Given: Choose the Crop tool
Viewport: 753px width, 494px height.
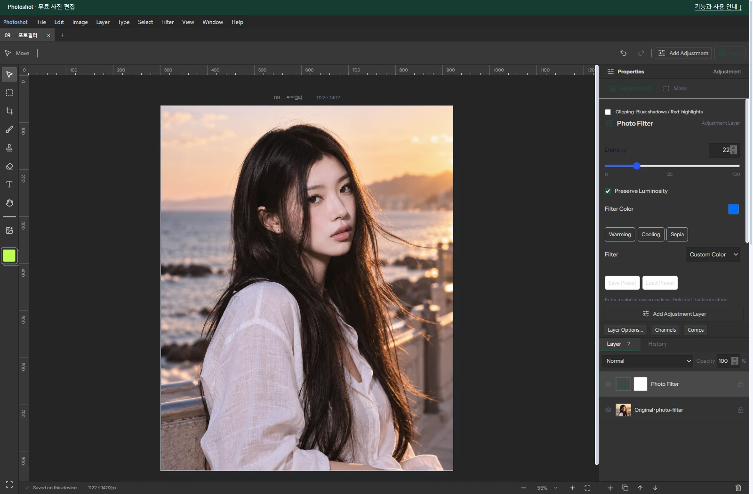Looking at the screenshot, I should tap(9, 111).
